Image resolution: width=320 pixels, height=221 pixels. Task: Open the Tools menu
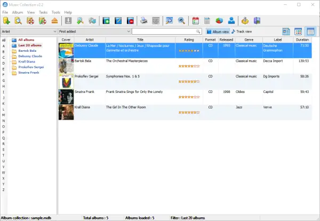click(55, 12)
